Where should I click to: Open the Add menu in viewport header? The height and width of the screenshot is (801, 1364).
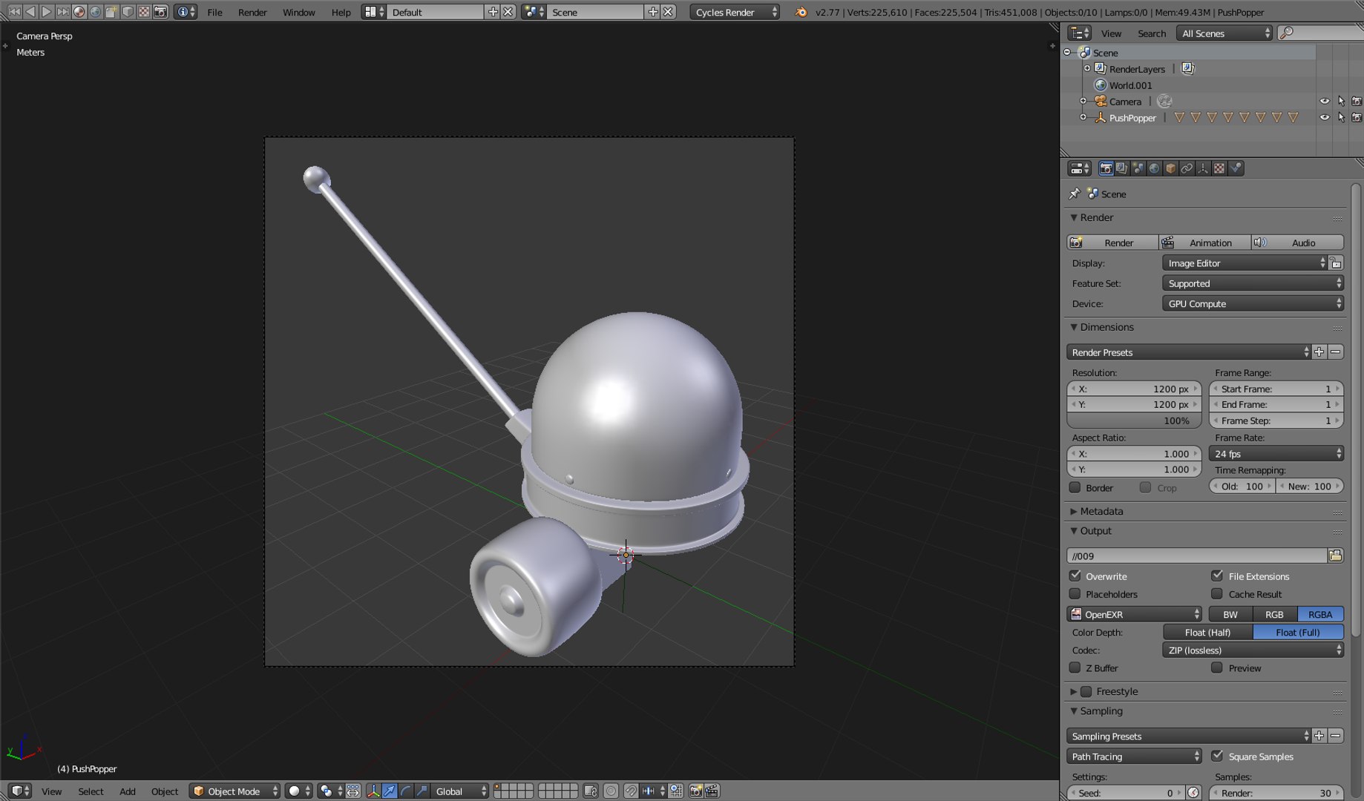[128, 791]
